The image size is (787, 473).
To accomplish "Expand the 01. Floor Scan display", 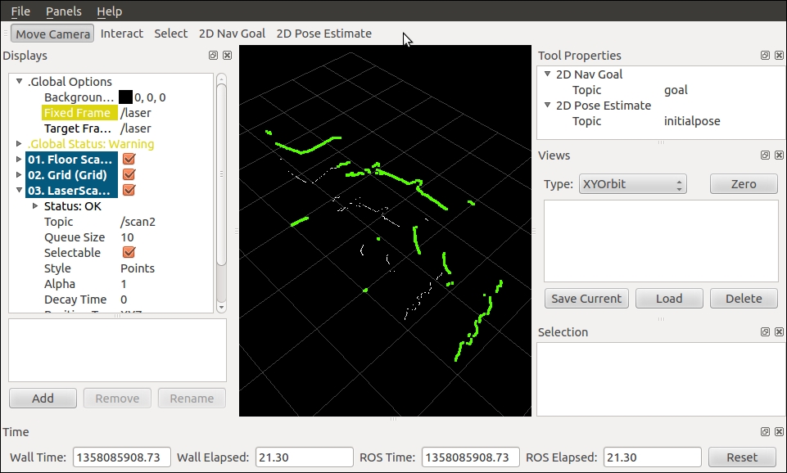I will pos(19,159).
